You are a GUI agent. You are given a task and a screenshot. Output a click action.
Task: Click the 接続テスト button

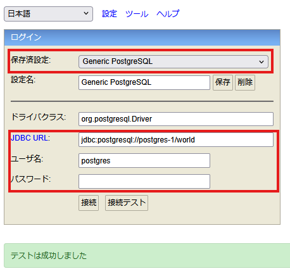pos(127,203)
